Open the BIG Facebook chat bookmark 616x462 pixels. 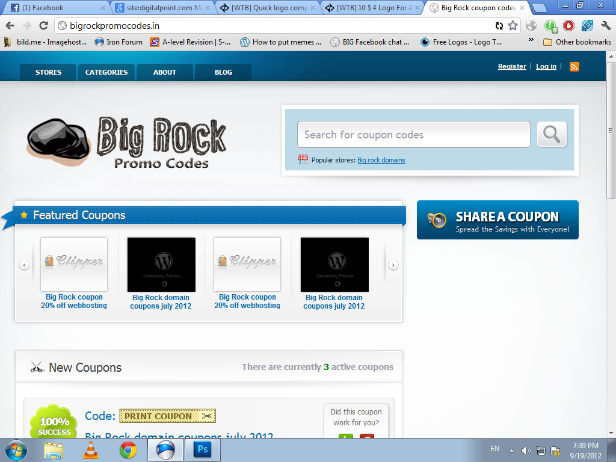[x=370, y=42]
